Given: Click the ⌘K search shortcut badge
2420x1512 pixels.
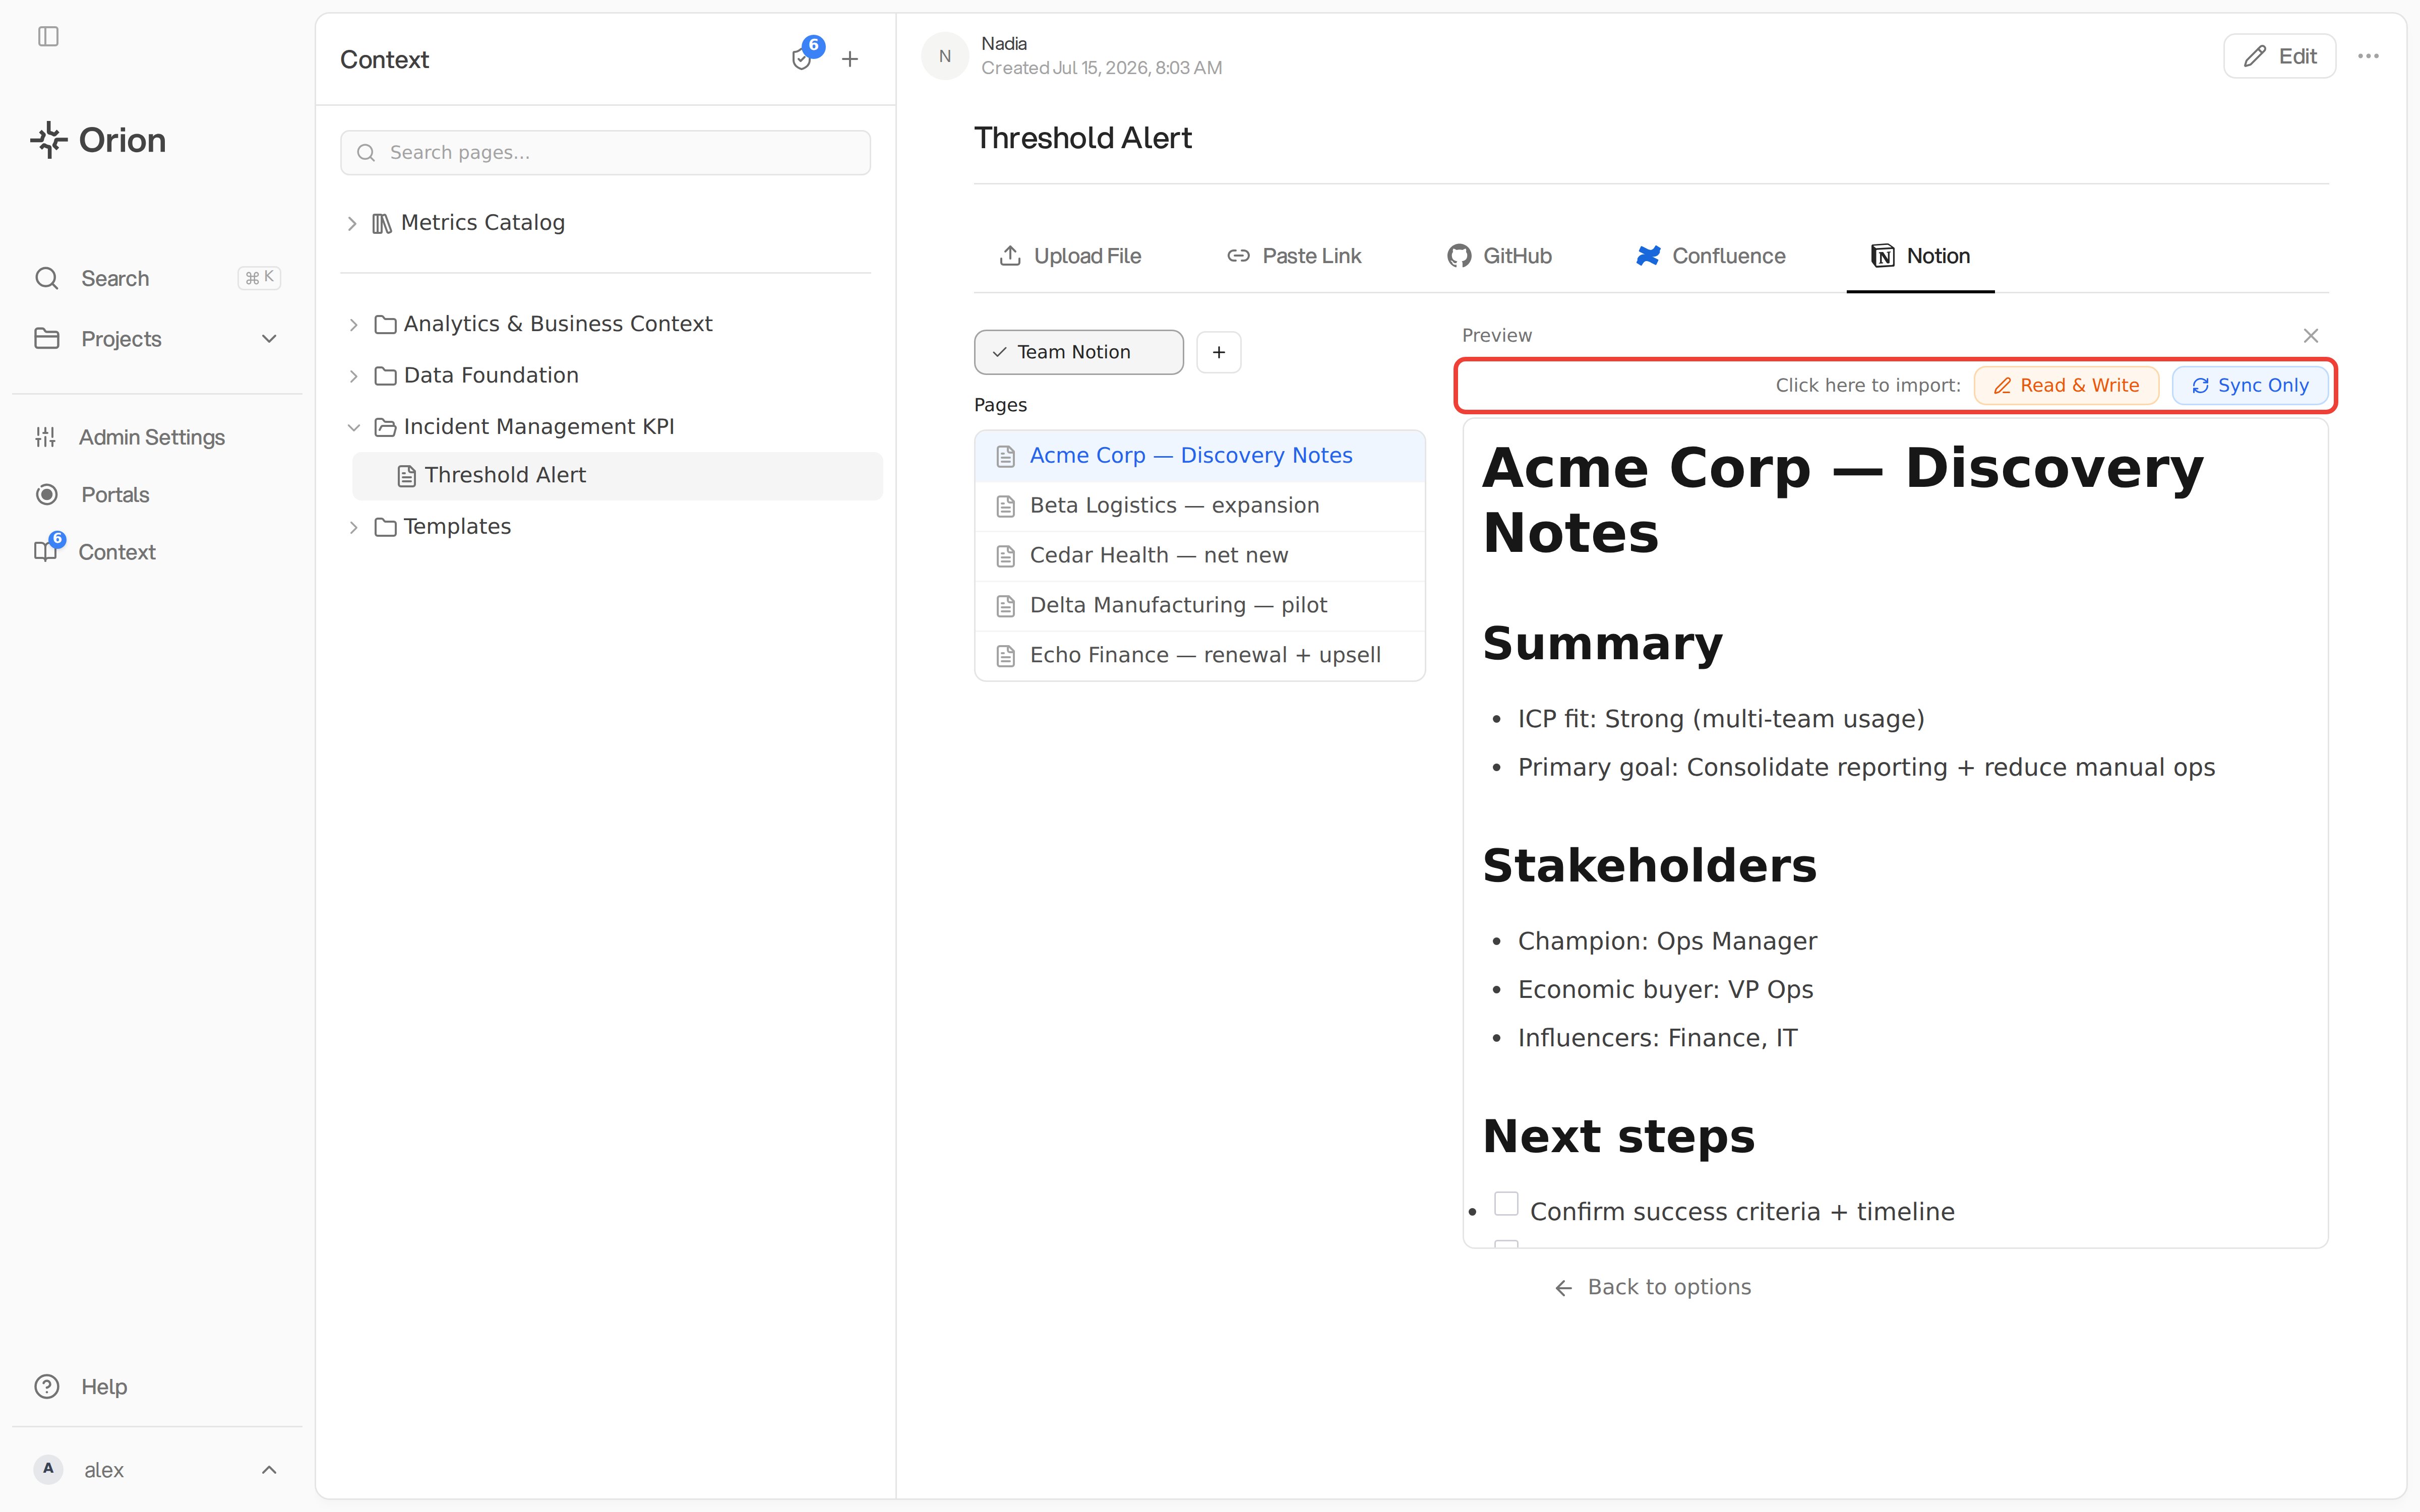Looking at the screenshot, I should pyautogui.click(x=259, y=278).
